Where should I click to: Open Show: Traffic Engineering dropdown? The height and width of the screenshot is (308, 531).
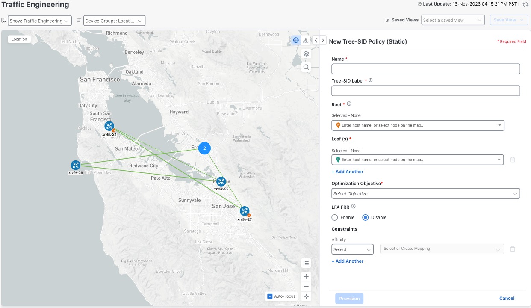click(39, 21)
